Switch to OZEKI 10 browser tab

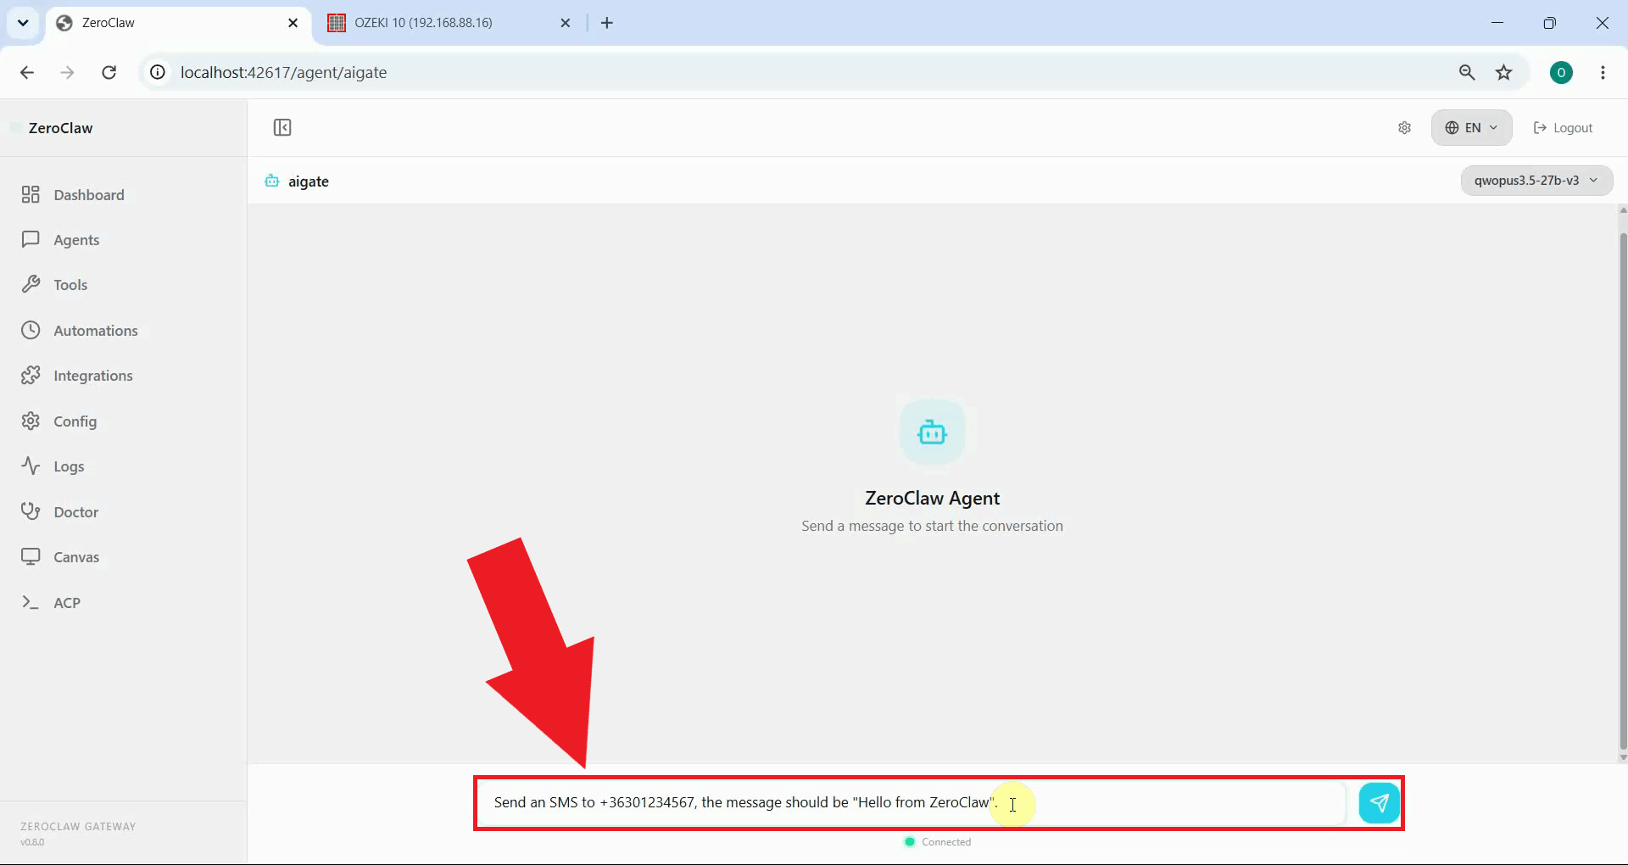(449, 23)
